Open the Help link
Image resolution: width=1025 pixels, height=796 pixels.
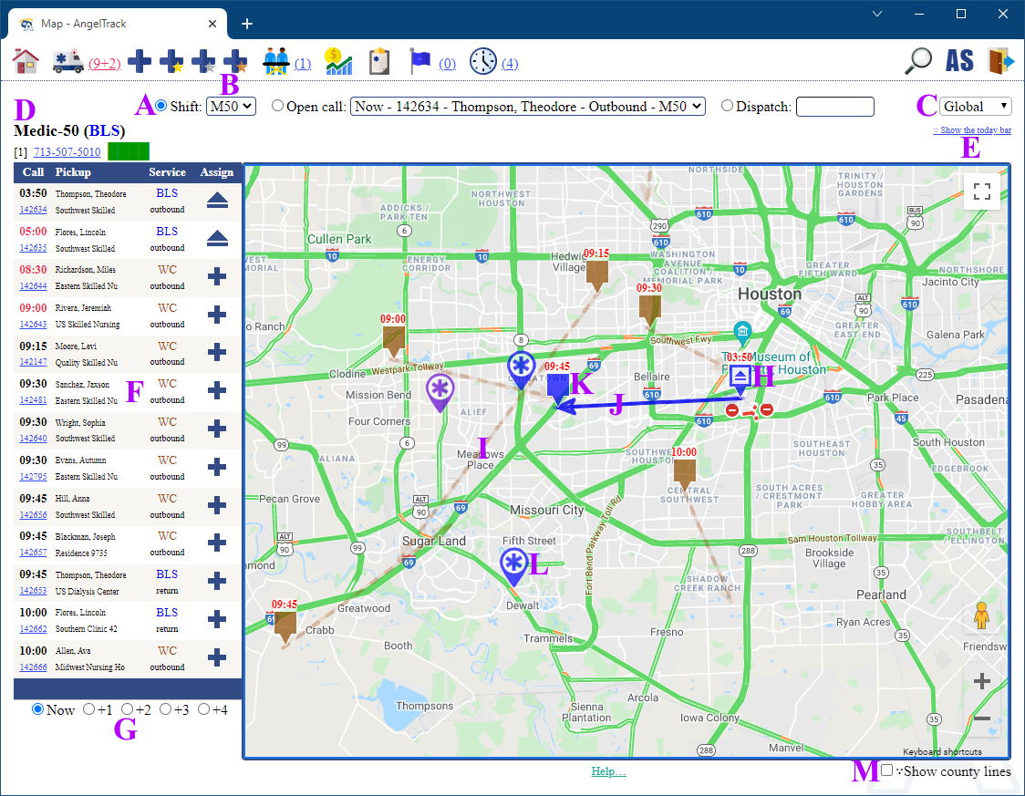pyautogui.click(x=608, y=771)
